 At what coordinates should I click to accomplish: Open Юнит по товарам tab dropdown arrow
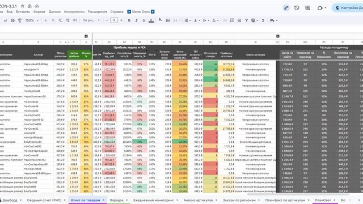click(x=103, y=200)
